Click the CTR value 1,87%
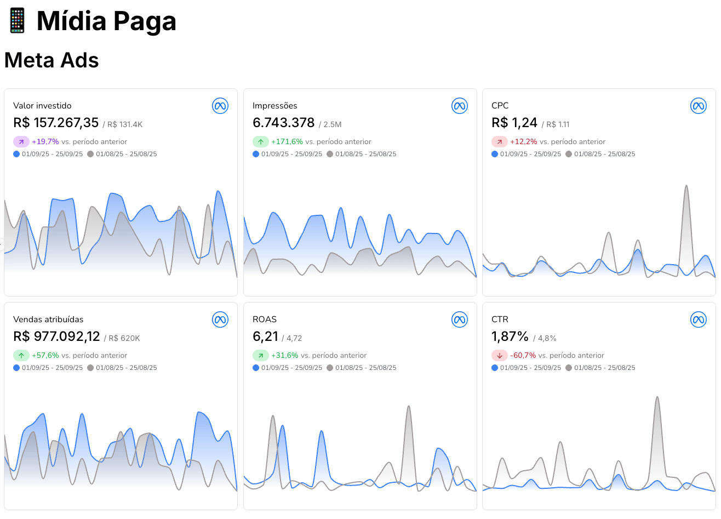The height and width of the screenshot is (519, 721). point(510,337)
